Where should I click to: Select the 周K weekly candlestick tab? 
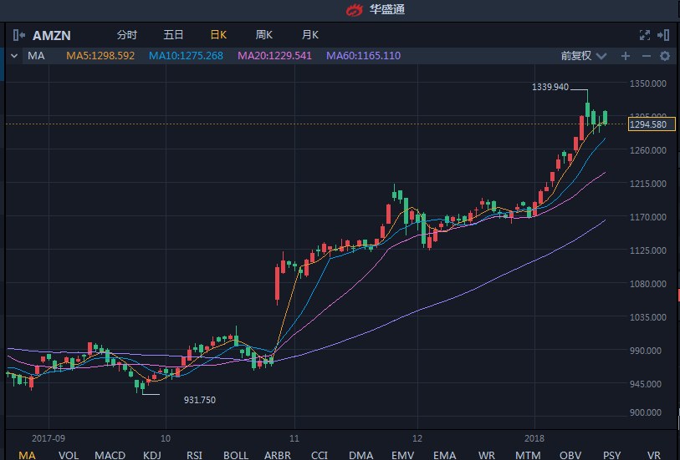pos(264,35)
